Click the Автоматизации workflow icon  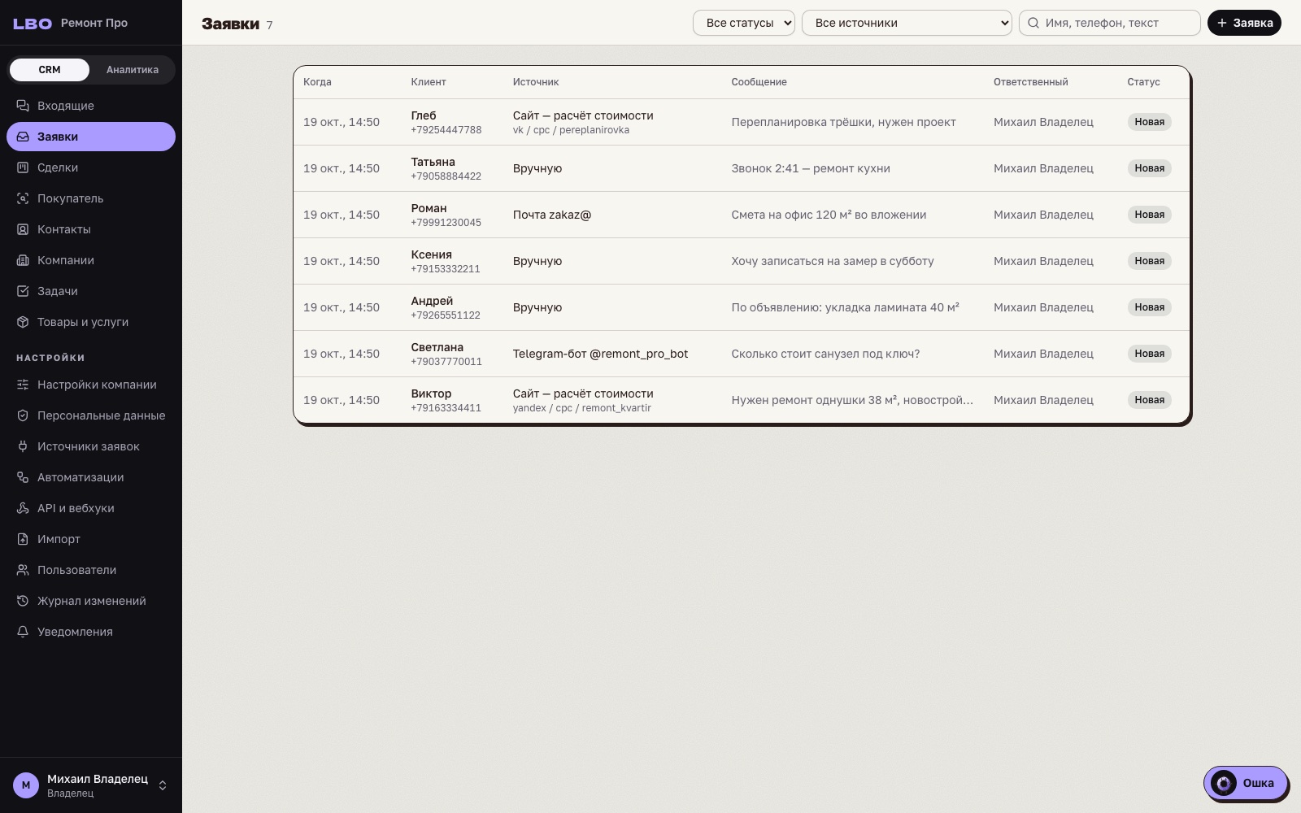tap(23, 477)
